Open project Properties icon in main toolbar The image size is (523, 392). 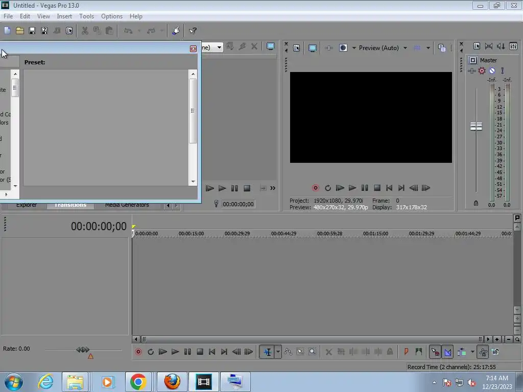(x=69, y=31)
